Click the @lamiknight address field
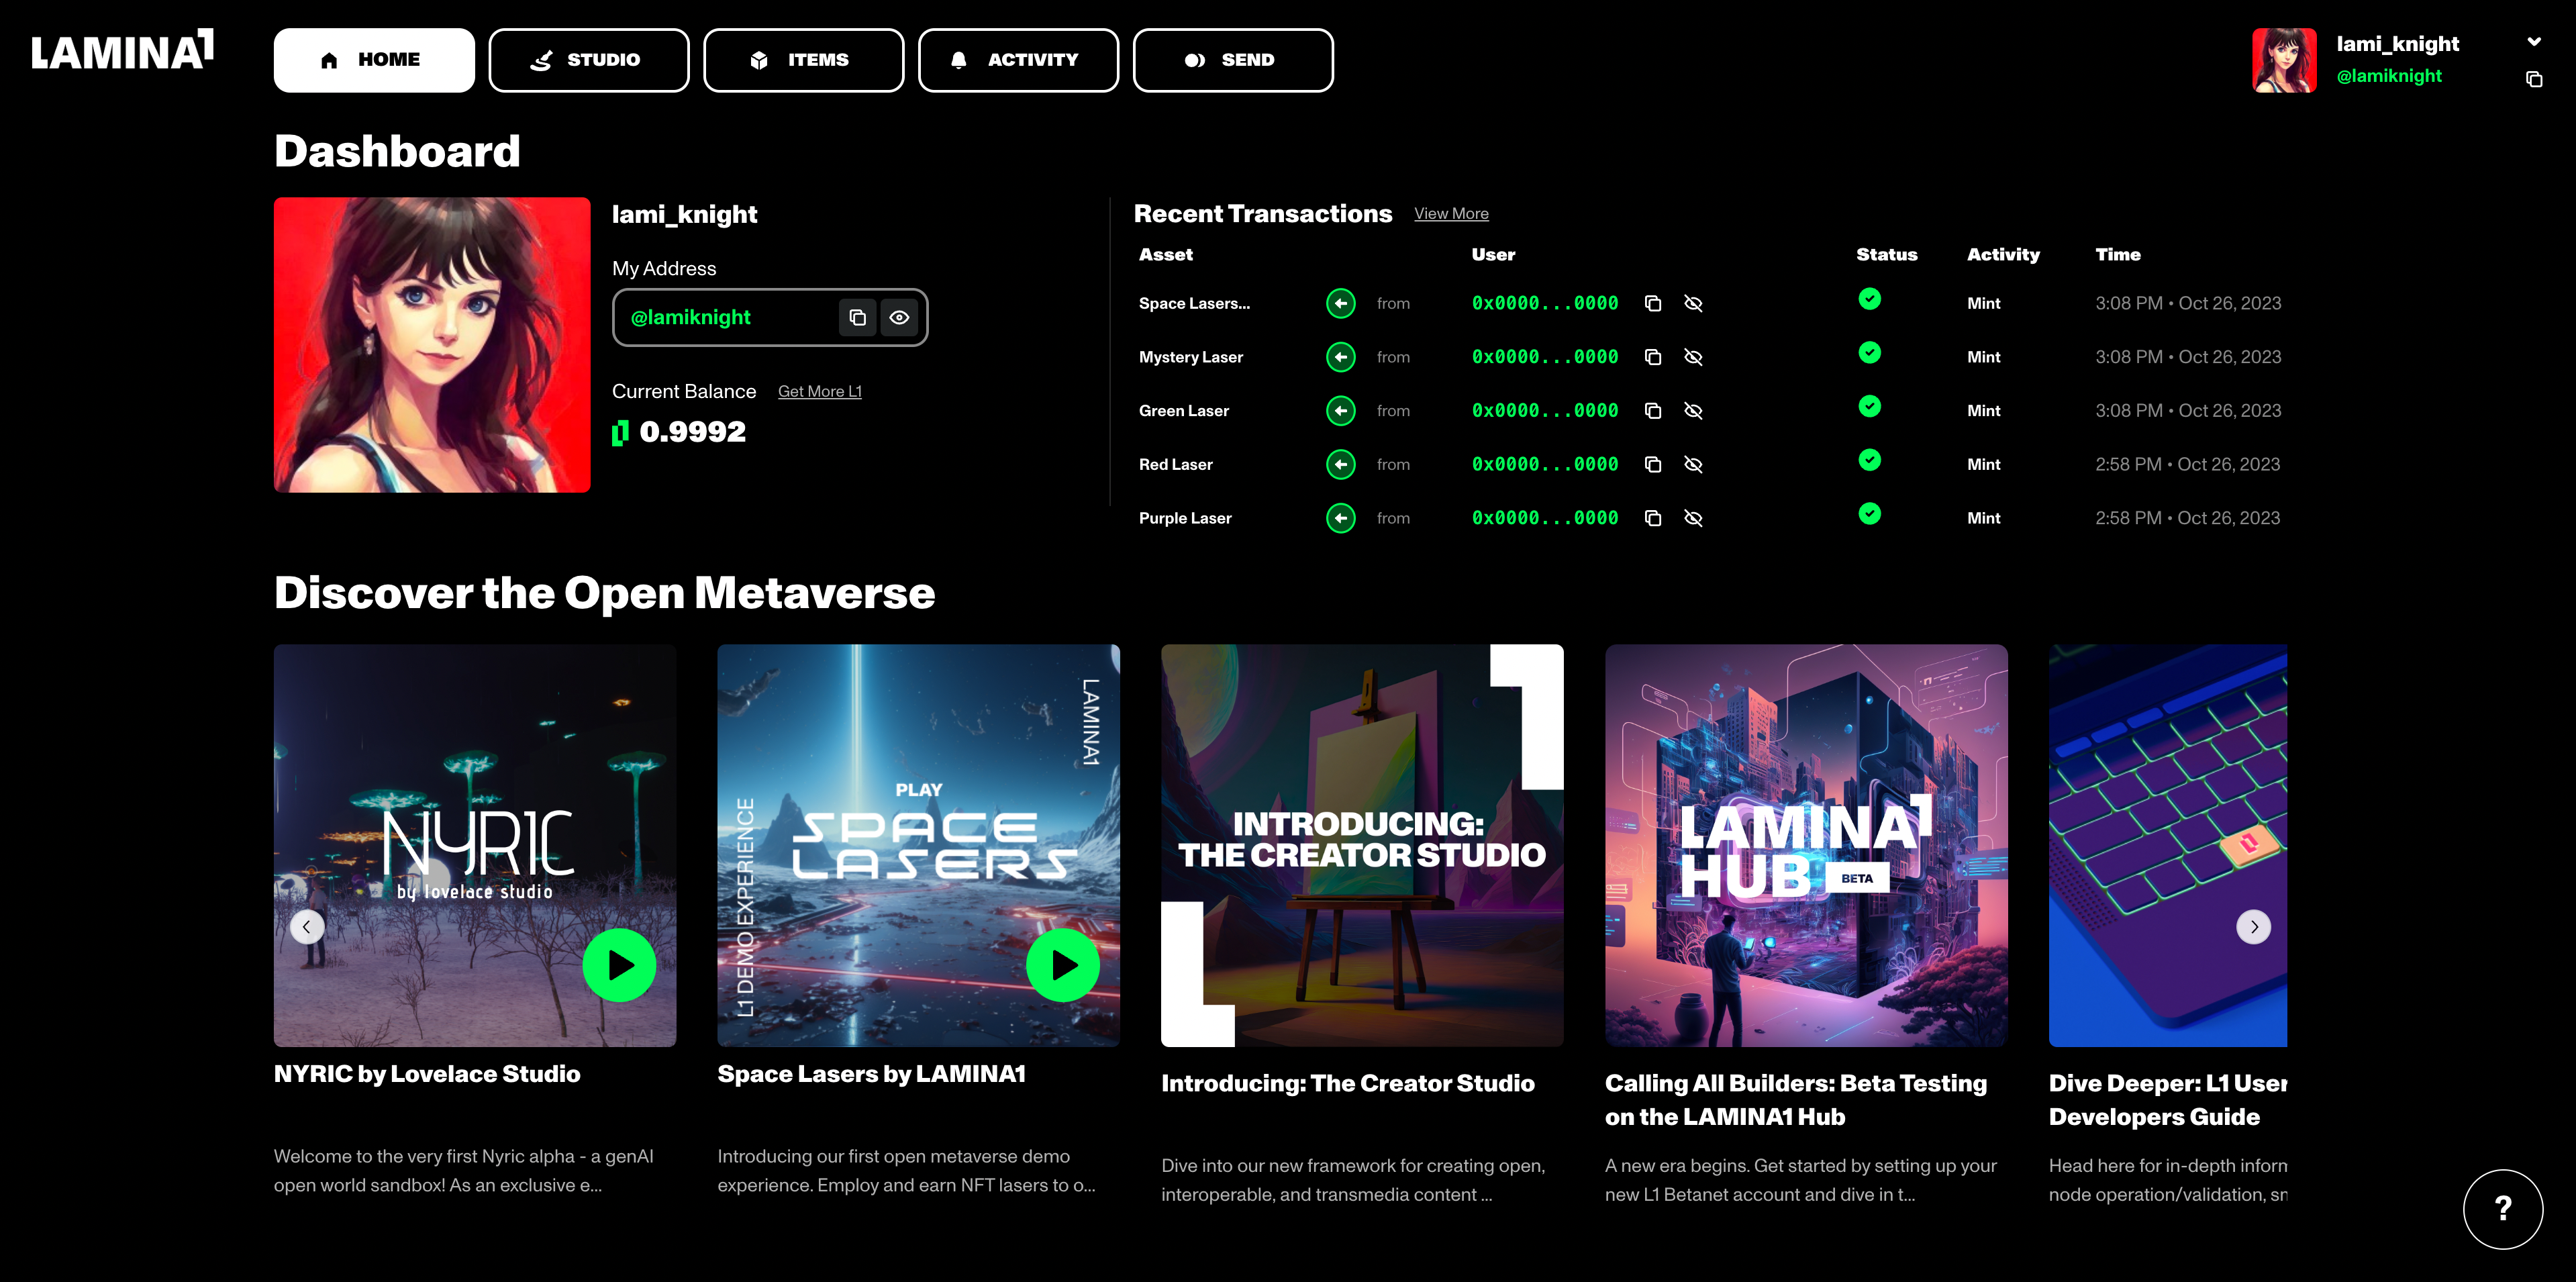Image resolution: width=2576 pixels, height=1282 pixels. click(770, 317)
